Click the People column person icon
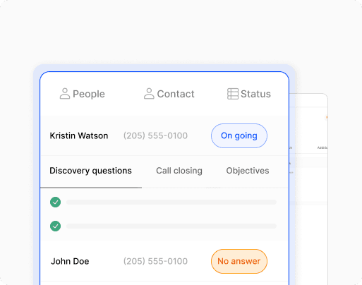This screenshot has width=362, height=285. pos(65,94)
